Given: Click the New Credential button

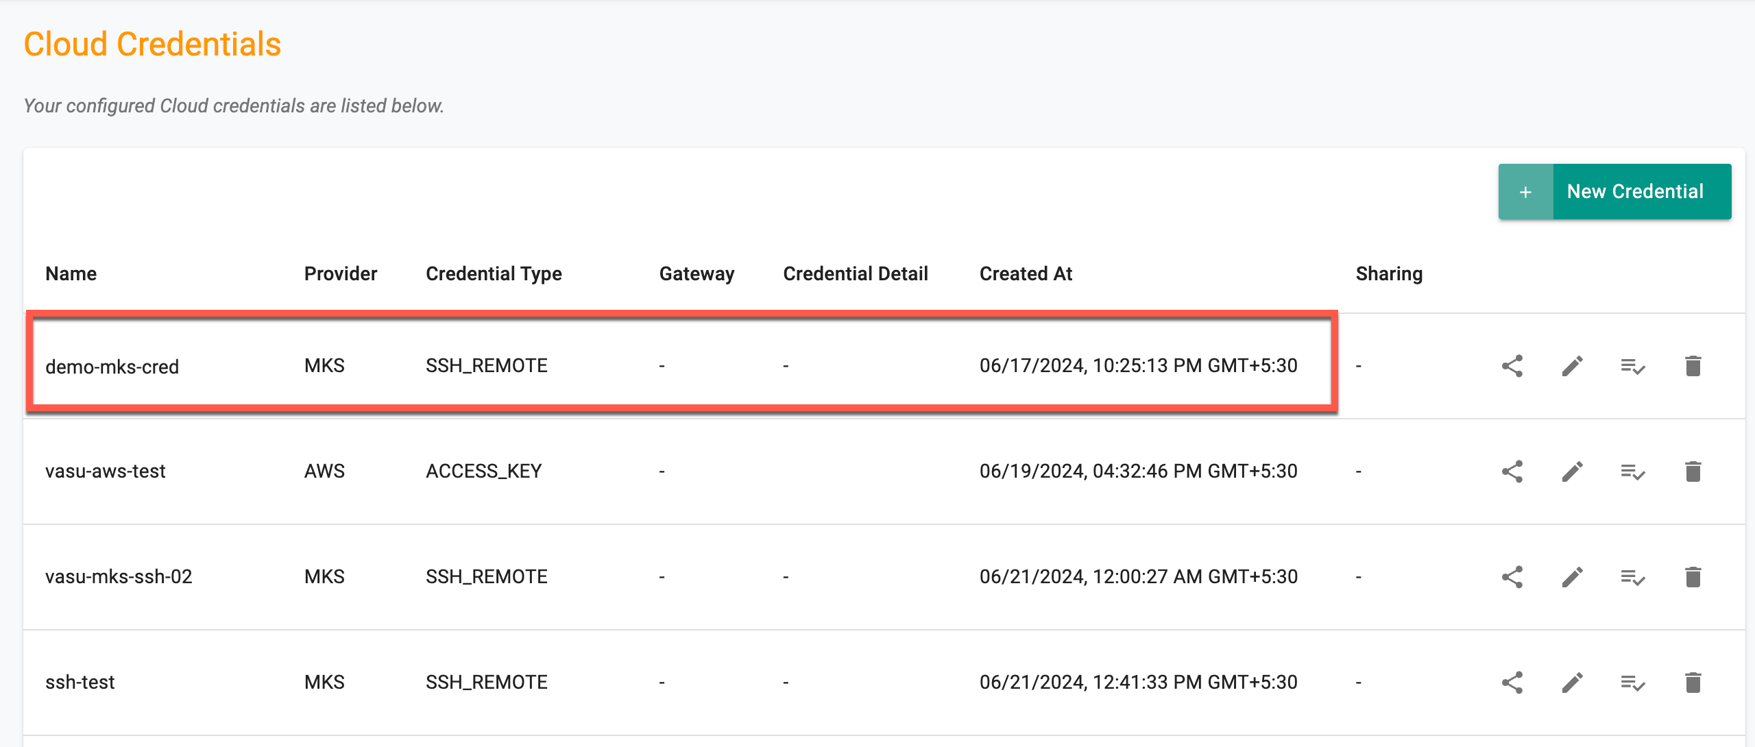Looking at the screenshot, I should (1614, 191).
